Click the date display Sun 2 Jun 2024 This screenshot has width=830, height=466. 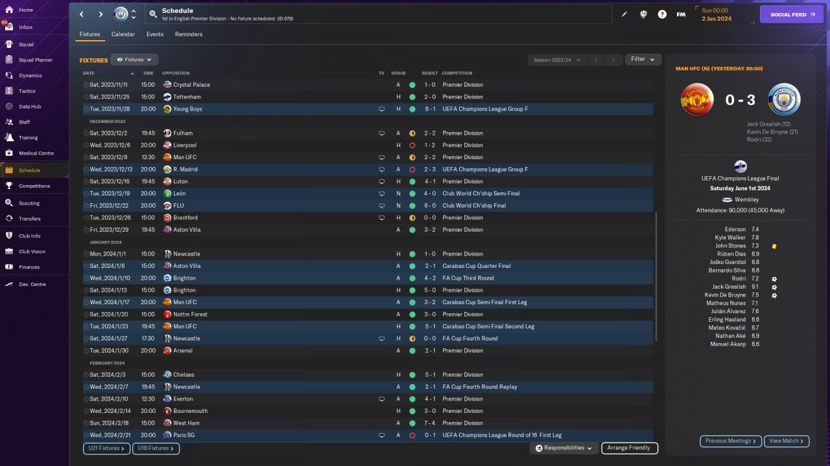717,14
